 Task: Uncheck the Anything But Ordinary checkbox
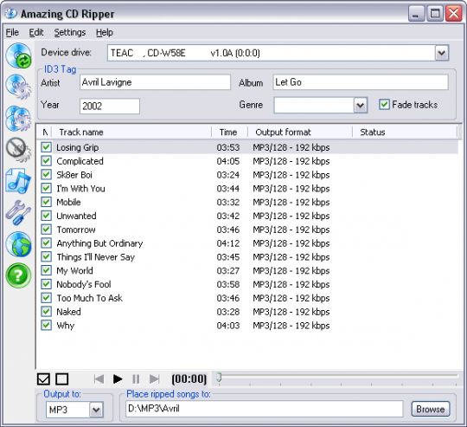[46, 243]
